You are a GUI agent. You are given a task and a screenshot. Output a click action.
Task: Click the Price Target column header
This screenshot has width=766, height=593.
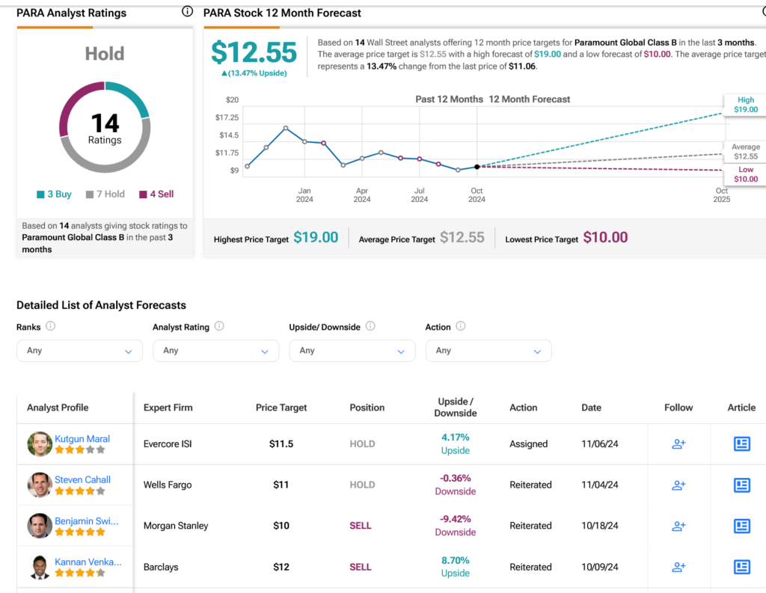point(281,408)
